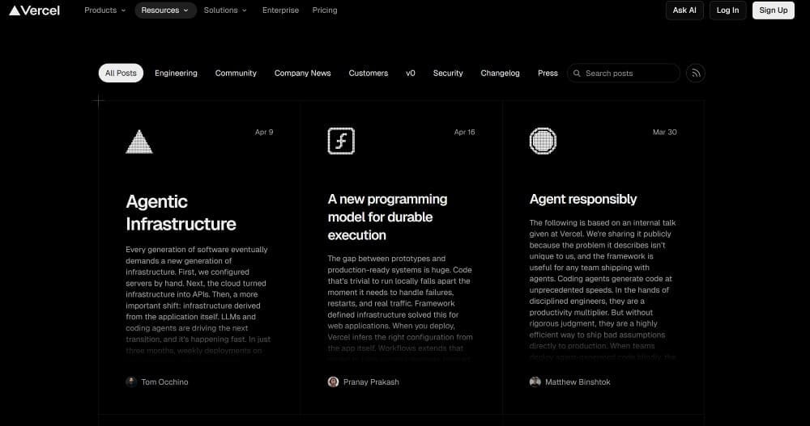Open the Agent responsibly article title
The width and height of the screenshot is (810, 426).
(583, 199)
